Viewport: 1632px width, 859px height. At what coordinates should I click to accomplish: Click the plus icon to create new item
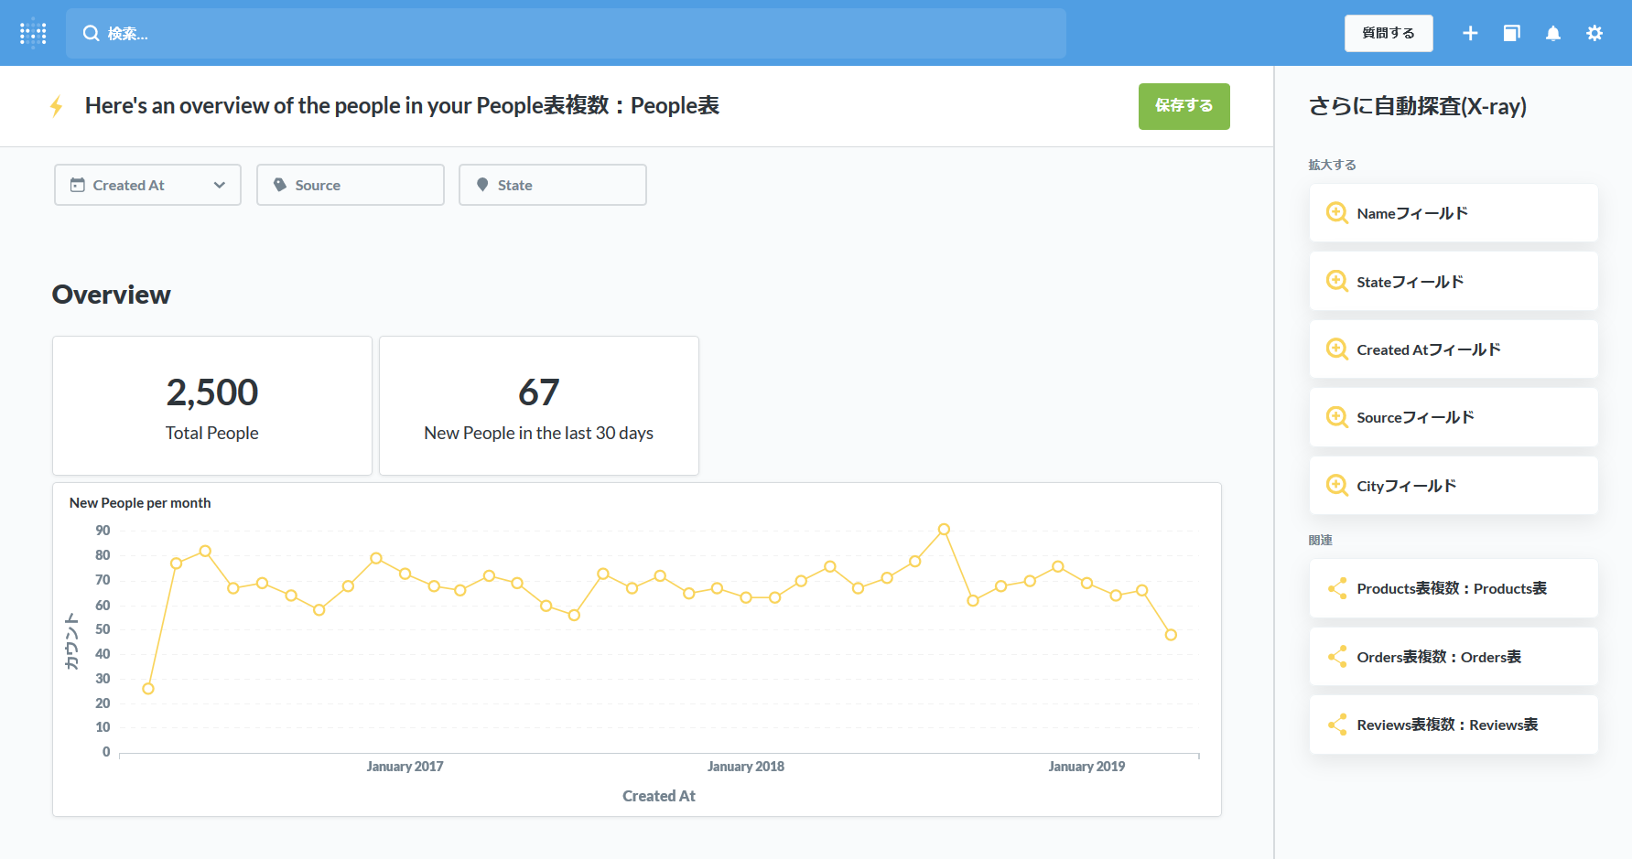1470,33
